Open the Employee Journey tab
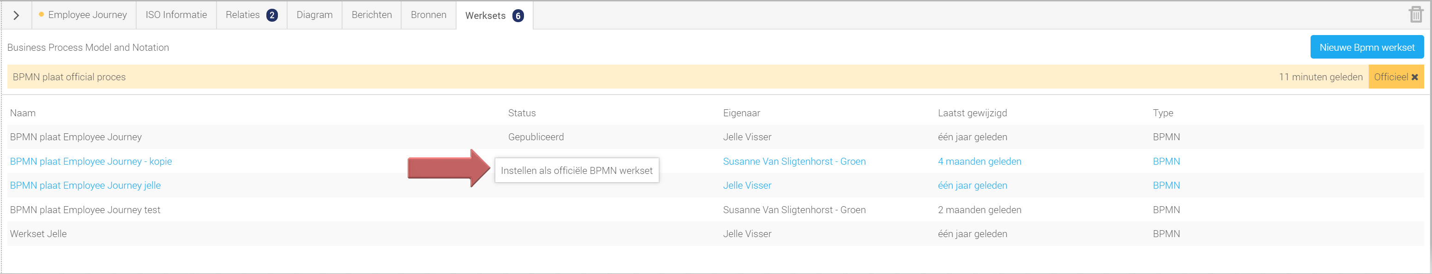Image resolution: width=1432 pixels, height=274 pixels. (x=87, y=15)
